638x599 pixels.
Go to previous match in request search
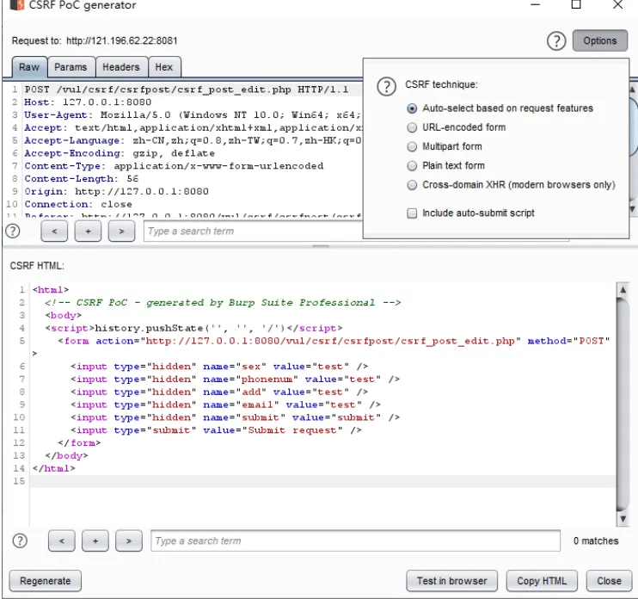(x=54, y=232)
